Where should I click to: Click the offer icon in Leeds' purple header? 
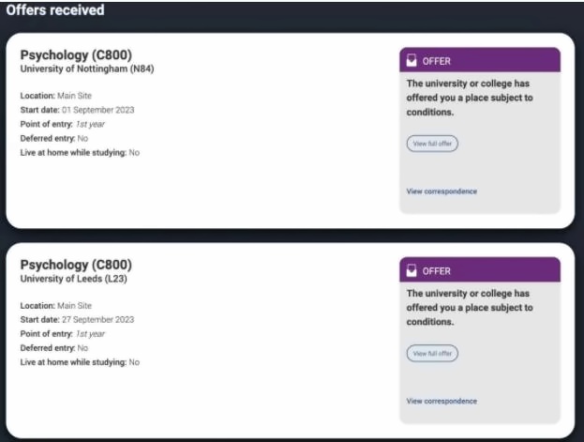click(412, 270)
